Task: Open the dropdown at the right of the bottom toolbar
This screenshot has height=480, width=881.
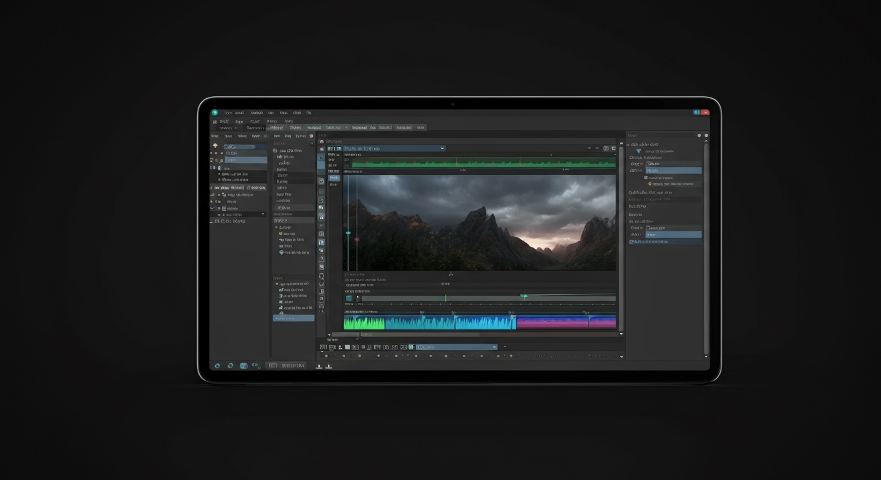Action: coord(494,347)
